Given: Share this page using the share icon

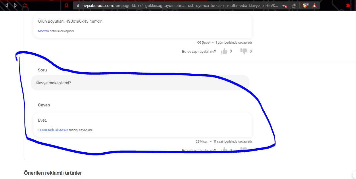Looking at the screenshot, I should point(294,5).
